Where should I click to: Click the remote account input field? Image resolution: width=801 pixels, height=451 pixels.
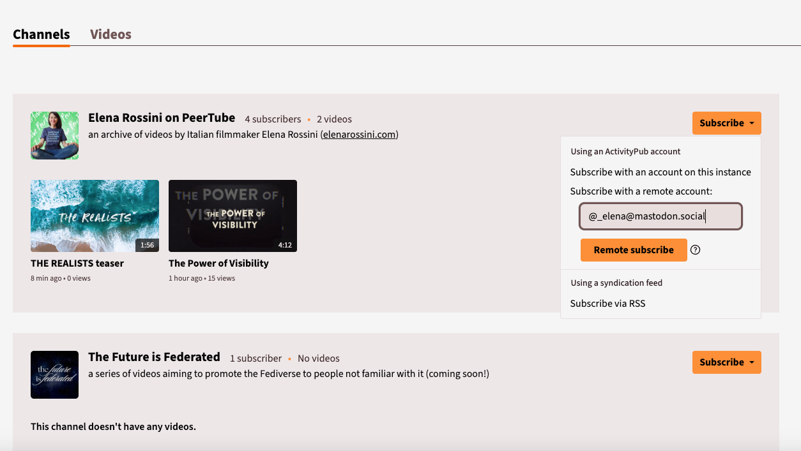click(660, 216)
